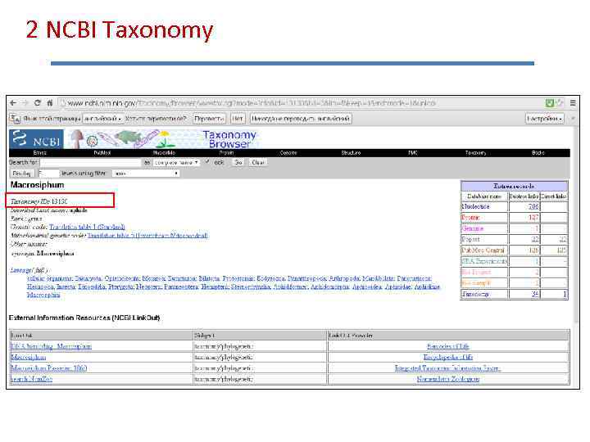
Task: Click the Go search button
Action: point(238,162)
